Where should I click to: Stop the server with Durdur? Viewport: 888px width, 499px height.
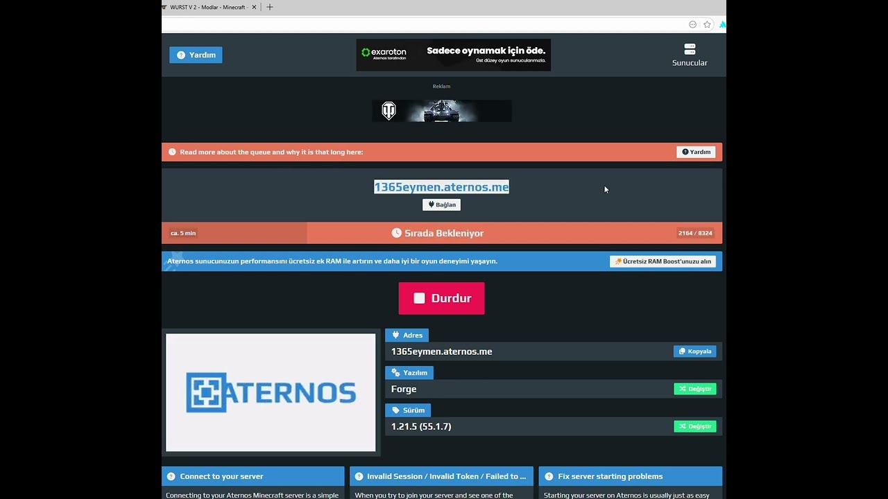point(441,298)
